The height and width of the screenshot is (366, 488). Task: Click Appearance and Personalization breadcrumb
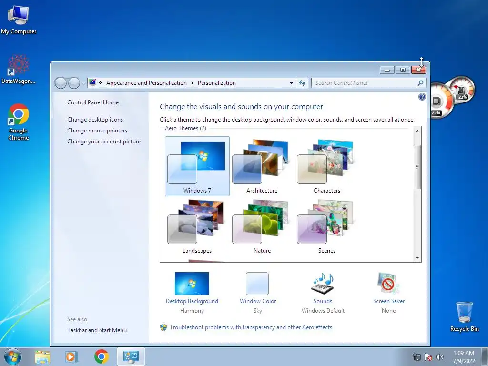[146, 83]
